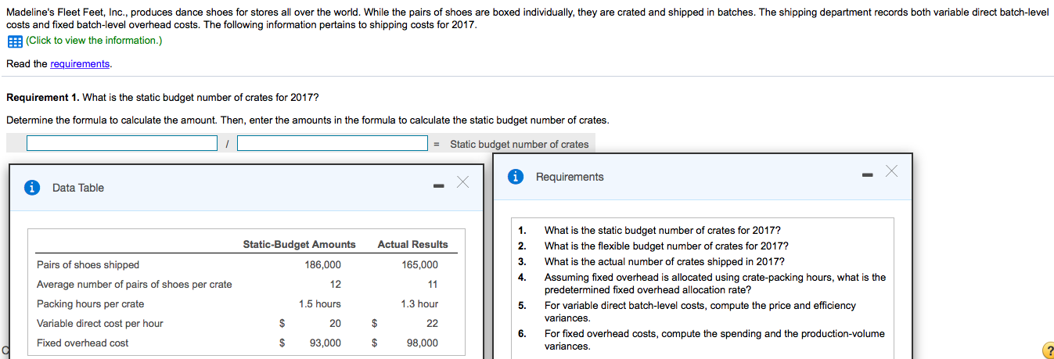Select the 'Pairs of shoes shipped' row label
Screen dimensions: 1054x359
[88, 265]
